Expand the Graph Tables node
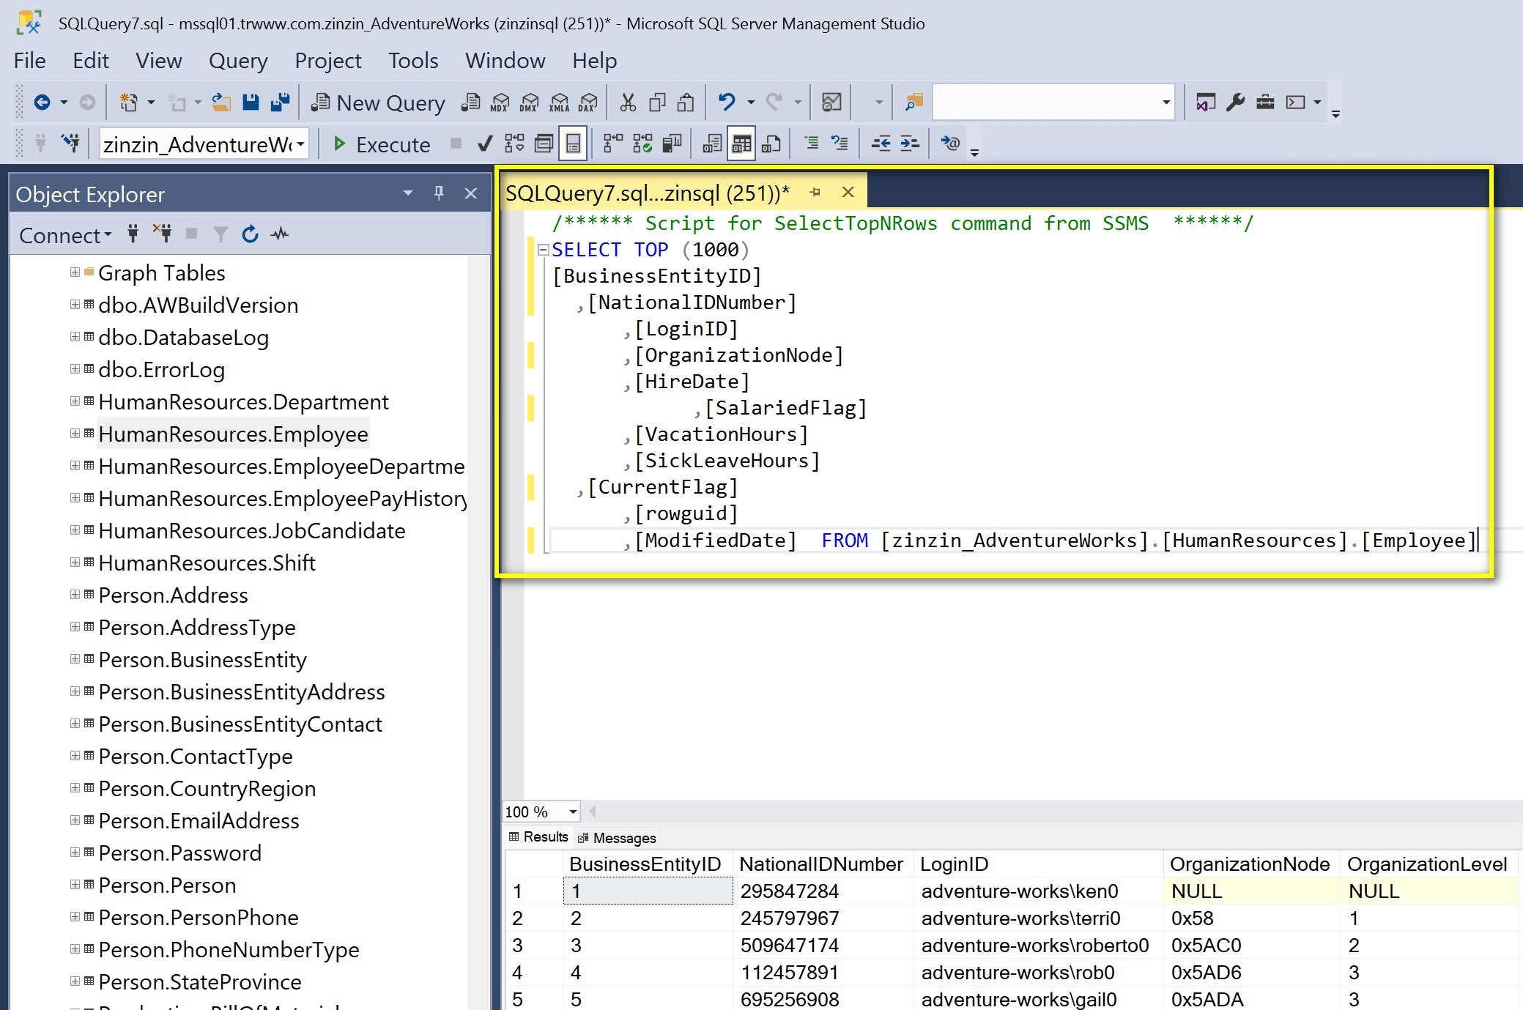1523x1010 pixels. pos(75,272)
